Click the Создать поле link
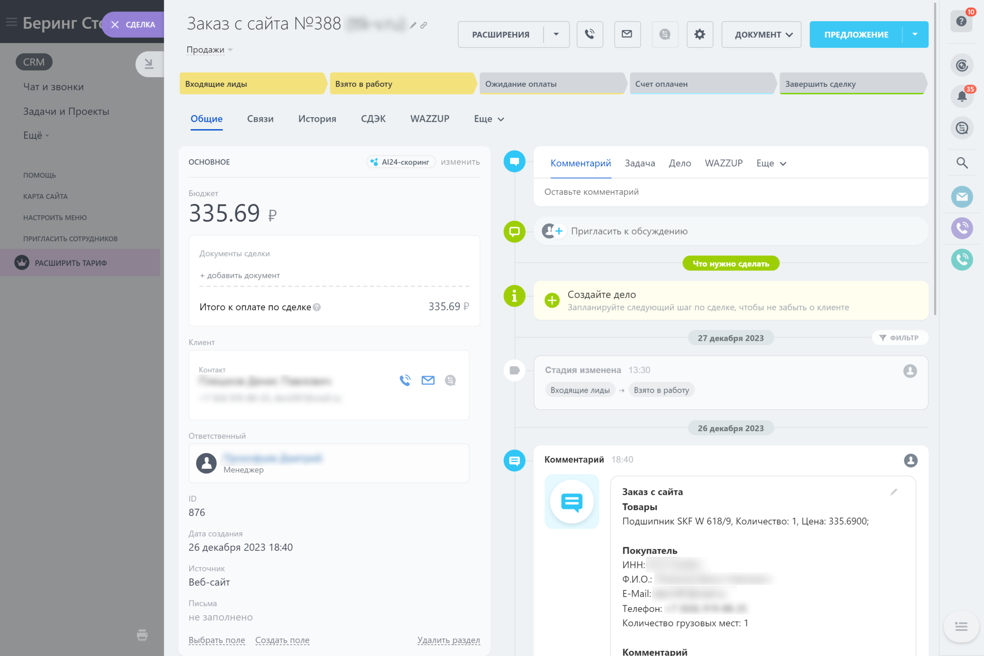 tap(283, 640)
